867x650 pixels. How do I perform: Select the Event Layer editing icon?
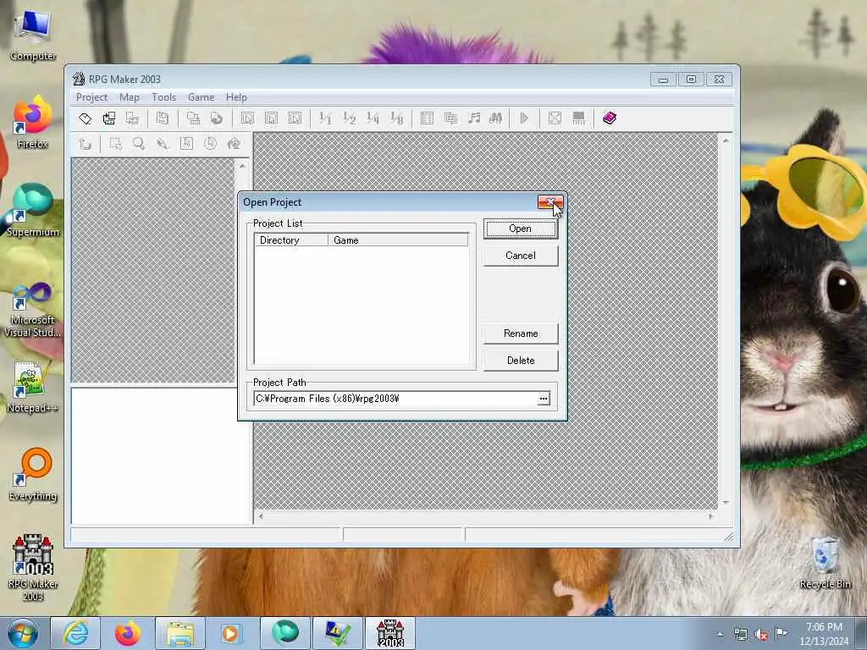(295, 118)
